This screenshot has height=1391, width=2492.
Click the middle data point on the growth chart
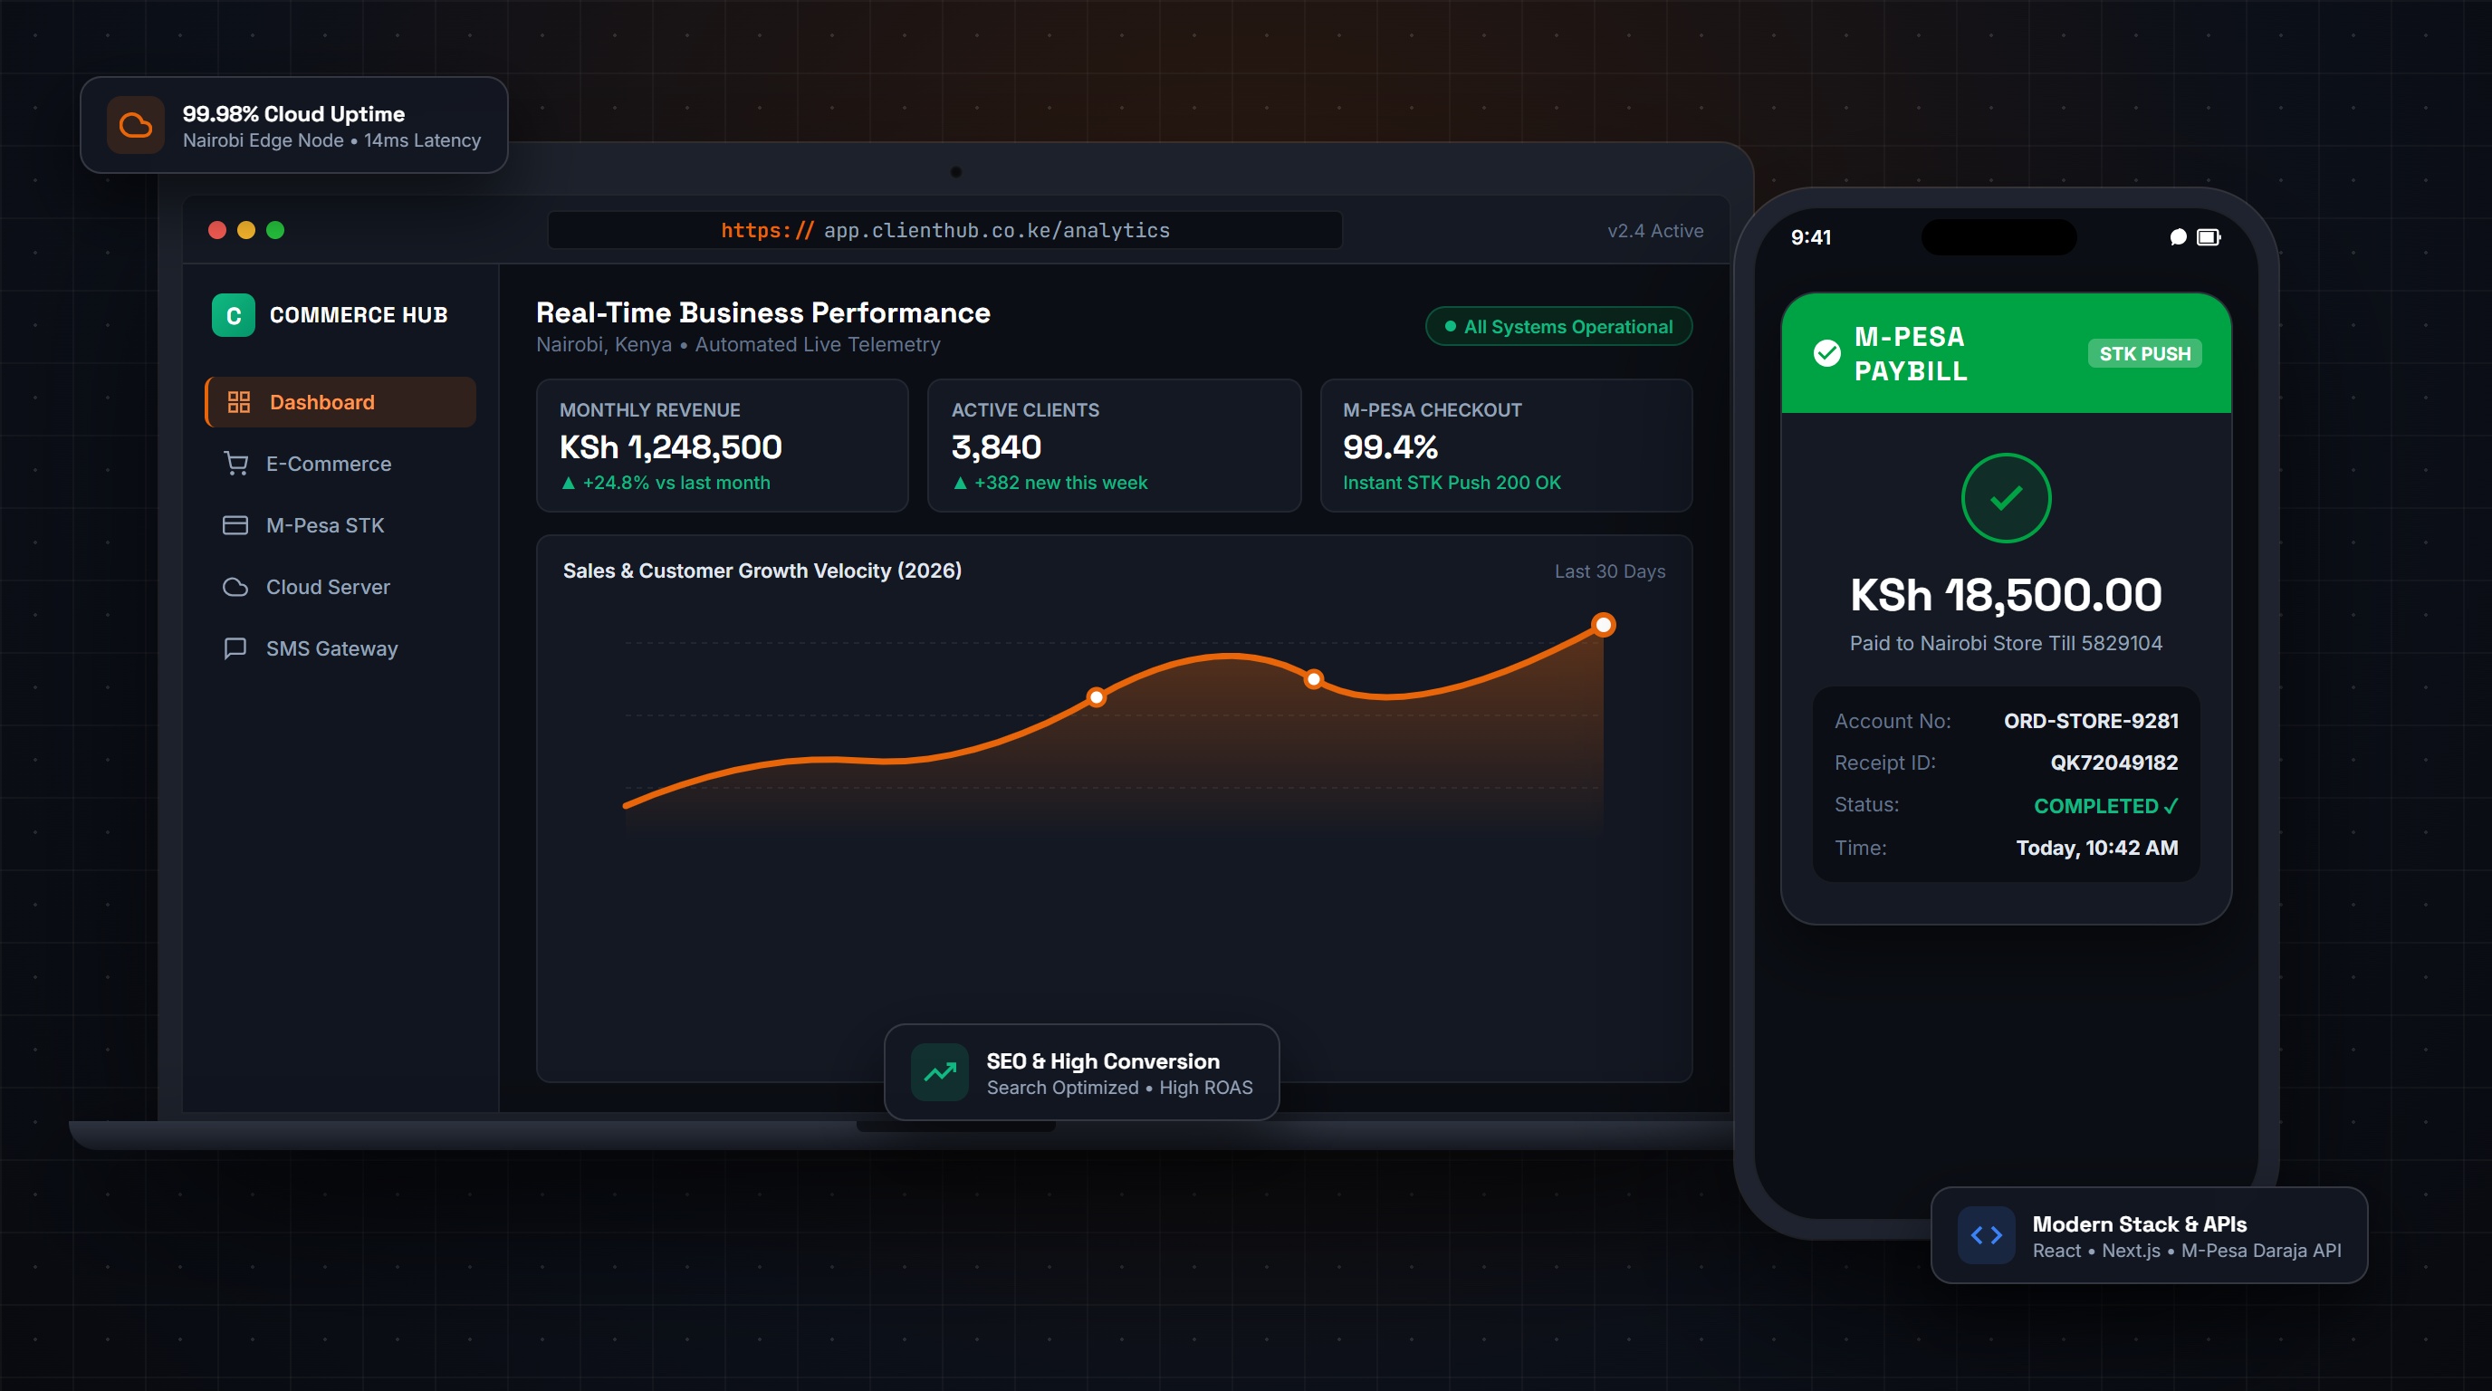pyautogui.click(x=1313, y=679)
